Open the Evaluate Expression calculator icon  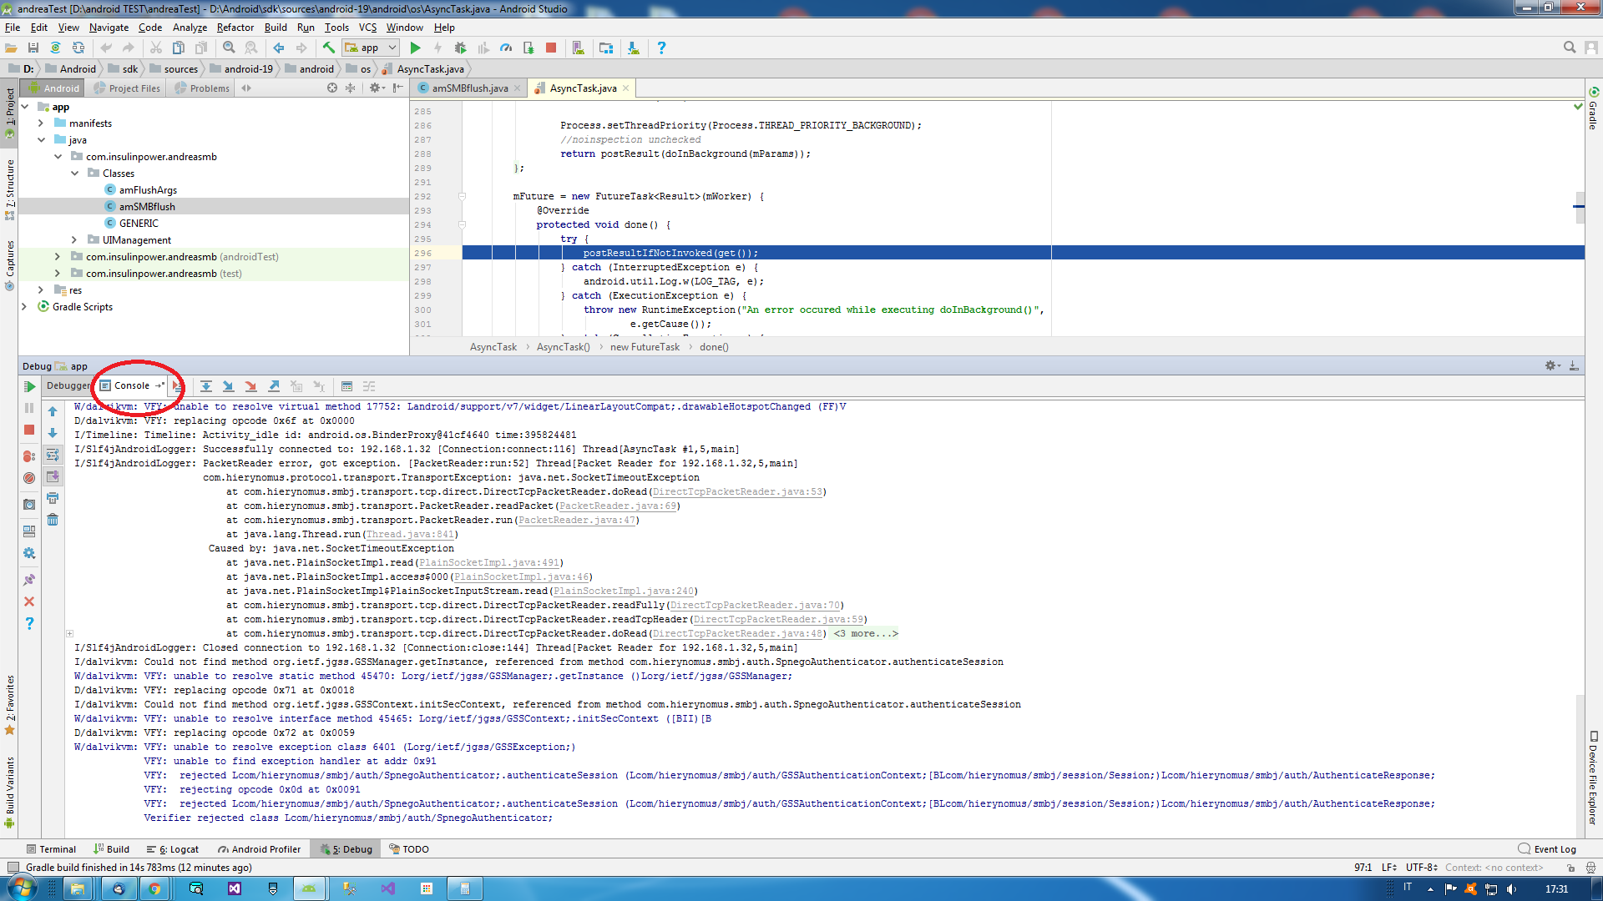347,385
